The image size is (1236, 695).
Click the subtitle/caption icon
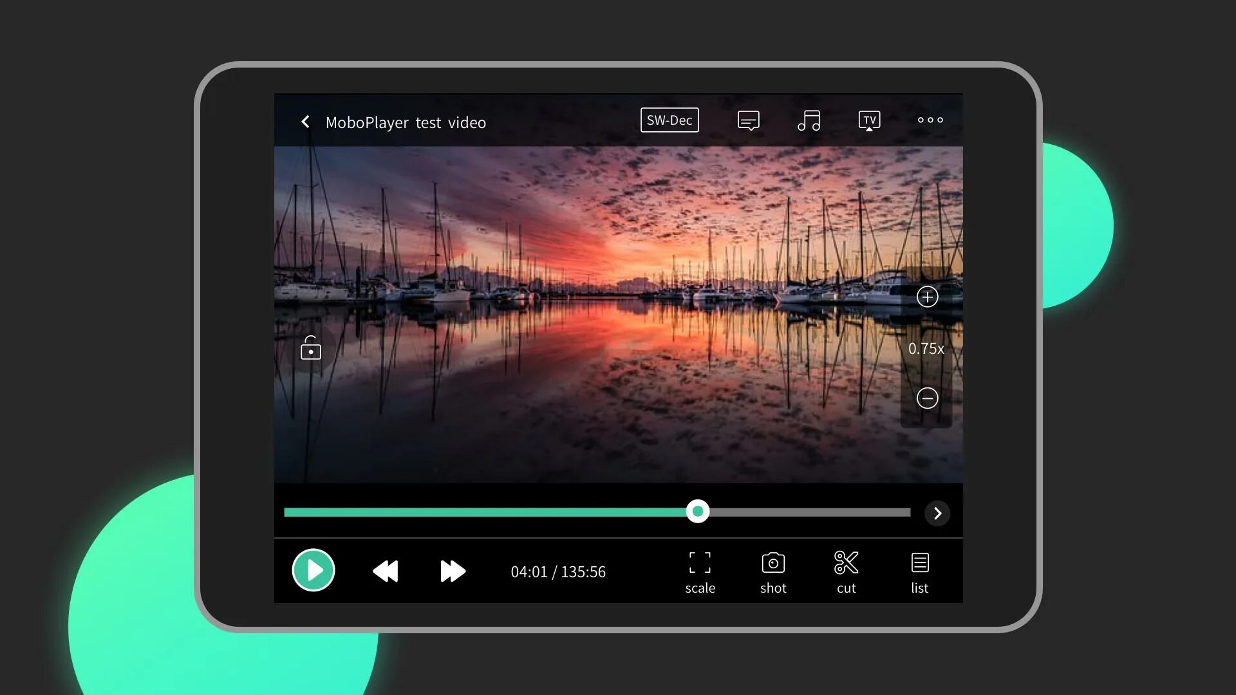[x=747, y=120]
